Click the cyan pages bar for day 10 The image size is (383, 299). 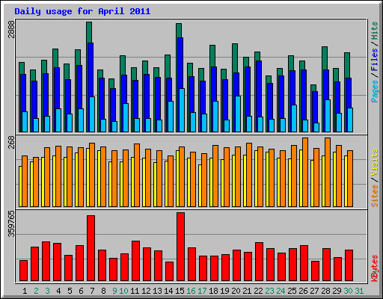(126, 117)
